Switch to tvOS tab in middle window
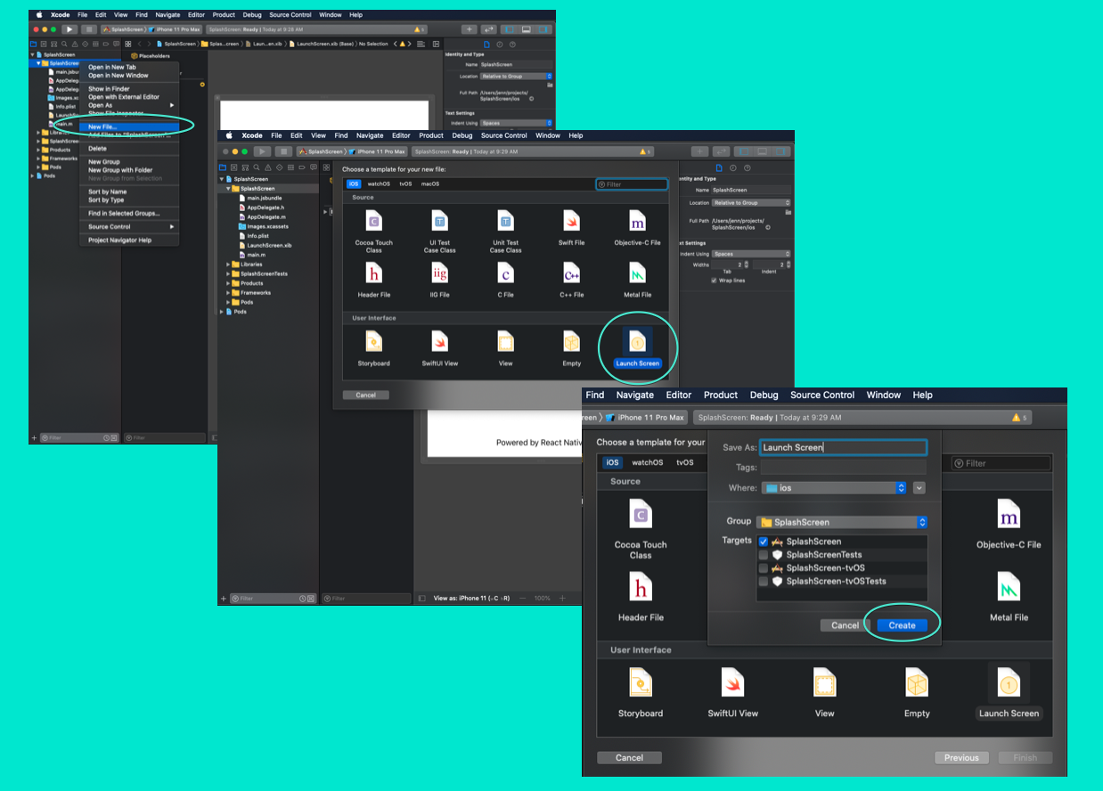 (405, 183)
